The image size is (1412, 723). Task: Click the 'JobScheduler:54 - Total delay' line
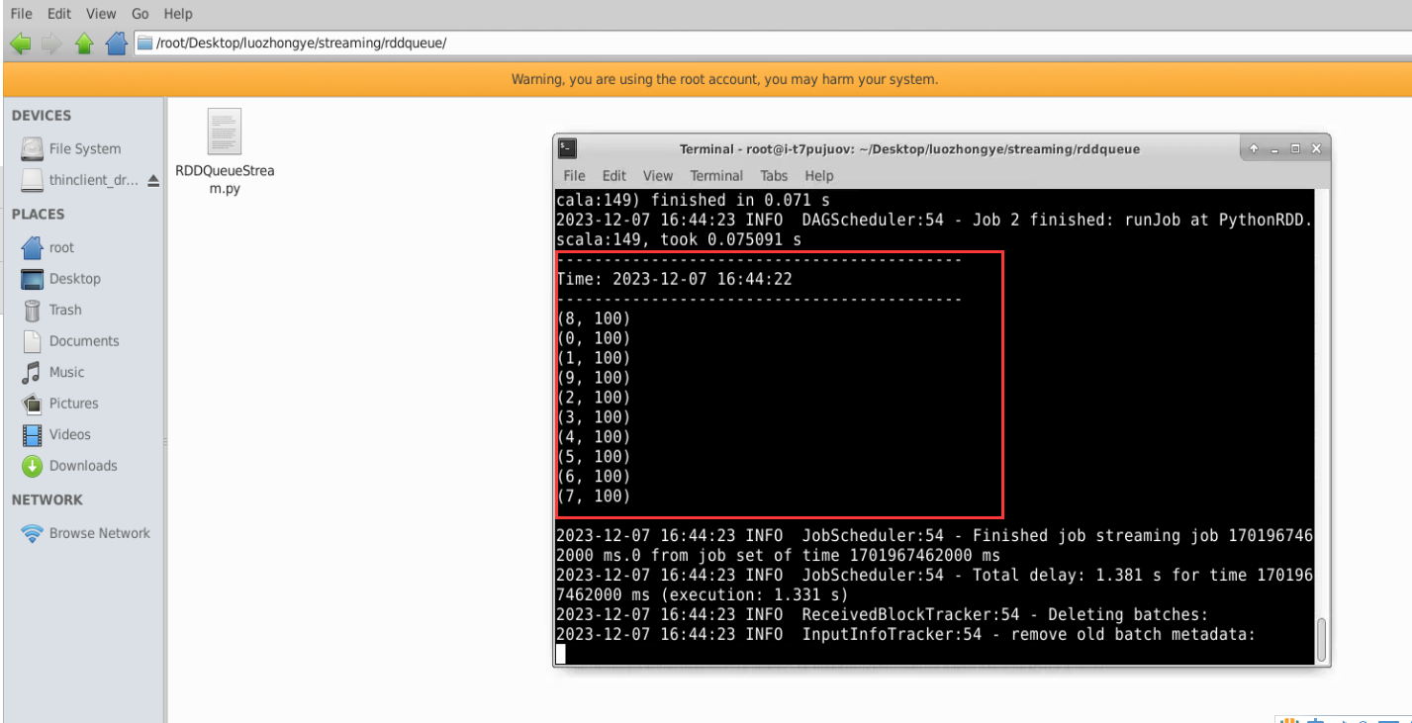[x=934, y=585]
